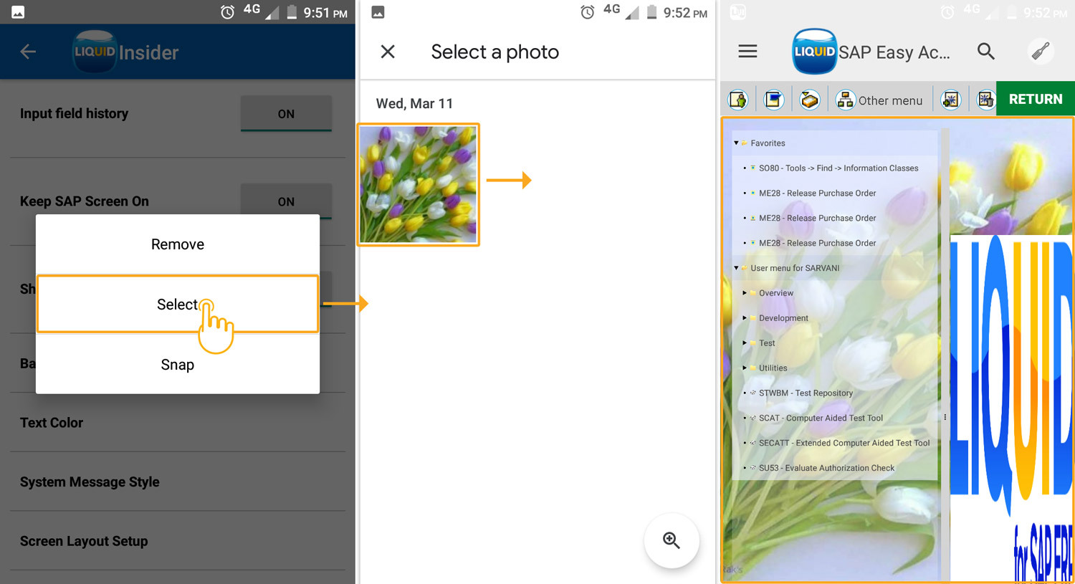1075x584 pixels.
Task: Click the Add to Favorites icon
Action: (950, 100)
